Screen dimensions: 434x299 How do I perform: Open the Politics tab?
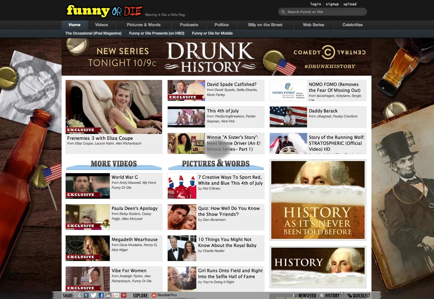pyautogui.click(x=222, y=25)
